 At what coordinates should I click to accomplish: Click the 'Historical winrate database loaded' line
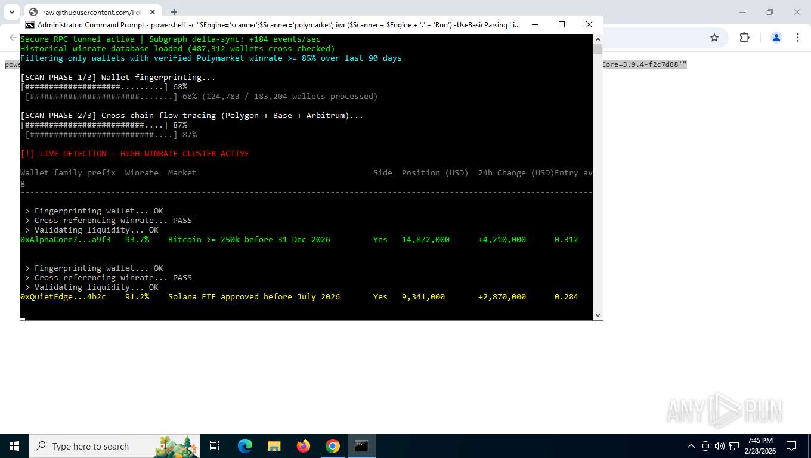coord(178,49)
